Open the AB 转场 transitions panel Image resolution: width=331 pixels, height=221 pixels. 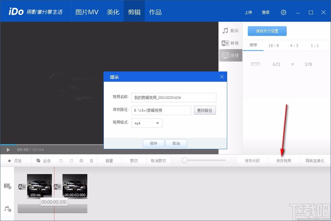[x=230, y=43]
